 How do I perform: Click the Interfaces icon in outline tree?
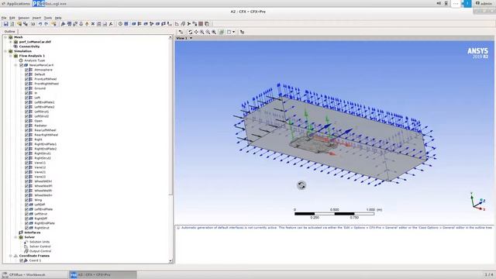(x=21, y=232)
